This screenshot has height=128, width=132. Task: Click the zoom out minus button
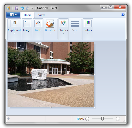(87, 119)
